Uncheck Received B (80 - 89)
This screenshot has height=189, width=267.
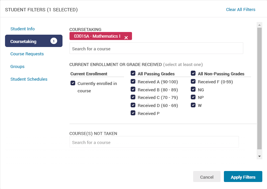tap(133, 90)
